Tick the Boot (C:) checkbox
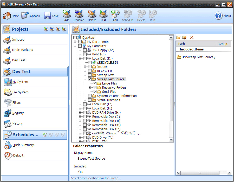Image resolution: width=234 pixels, height=182 pixels. click(x=85, y=54)
